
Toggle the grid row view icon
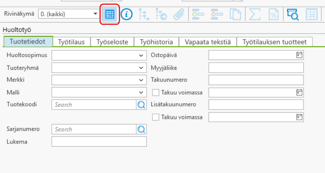pos(110,14)
